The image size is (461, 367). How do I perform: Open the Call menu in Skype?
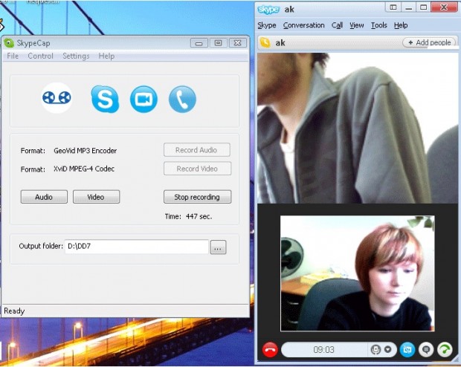tap(337, 25)
